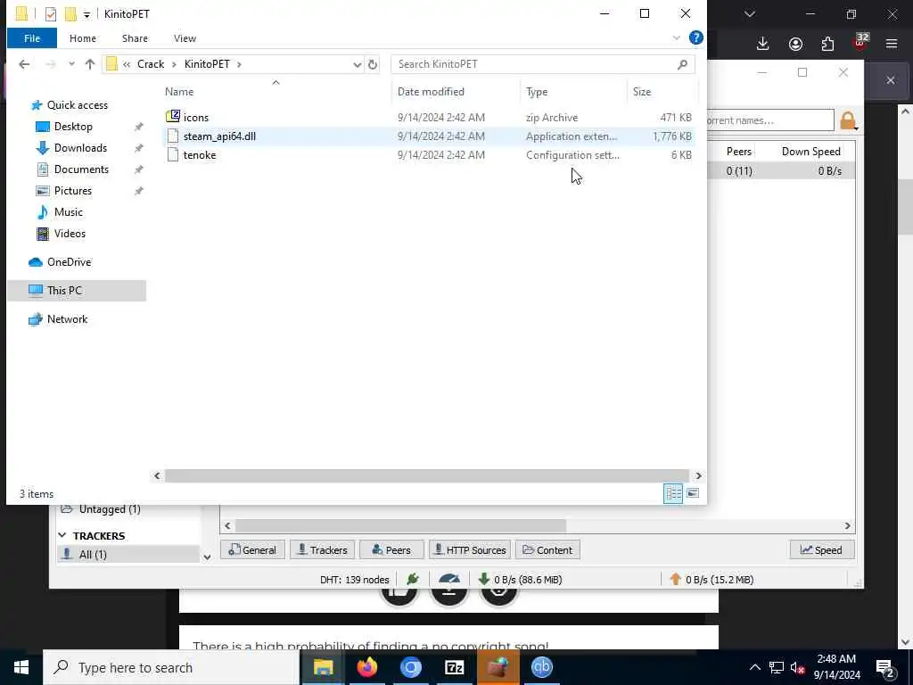Select This PC in navigation pane

pos(77,291)
